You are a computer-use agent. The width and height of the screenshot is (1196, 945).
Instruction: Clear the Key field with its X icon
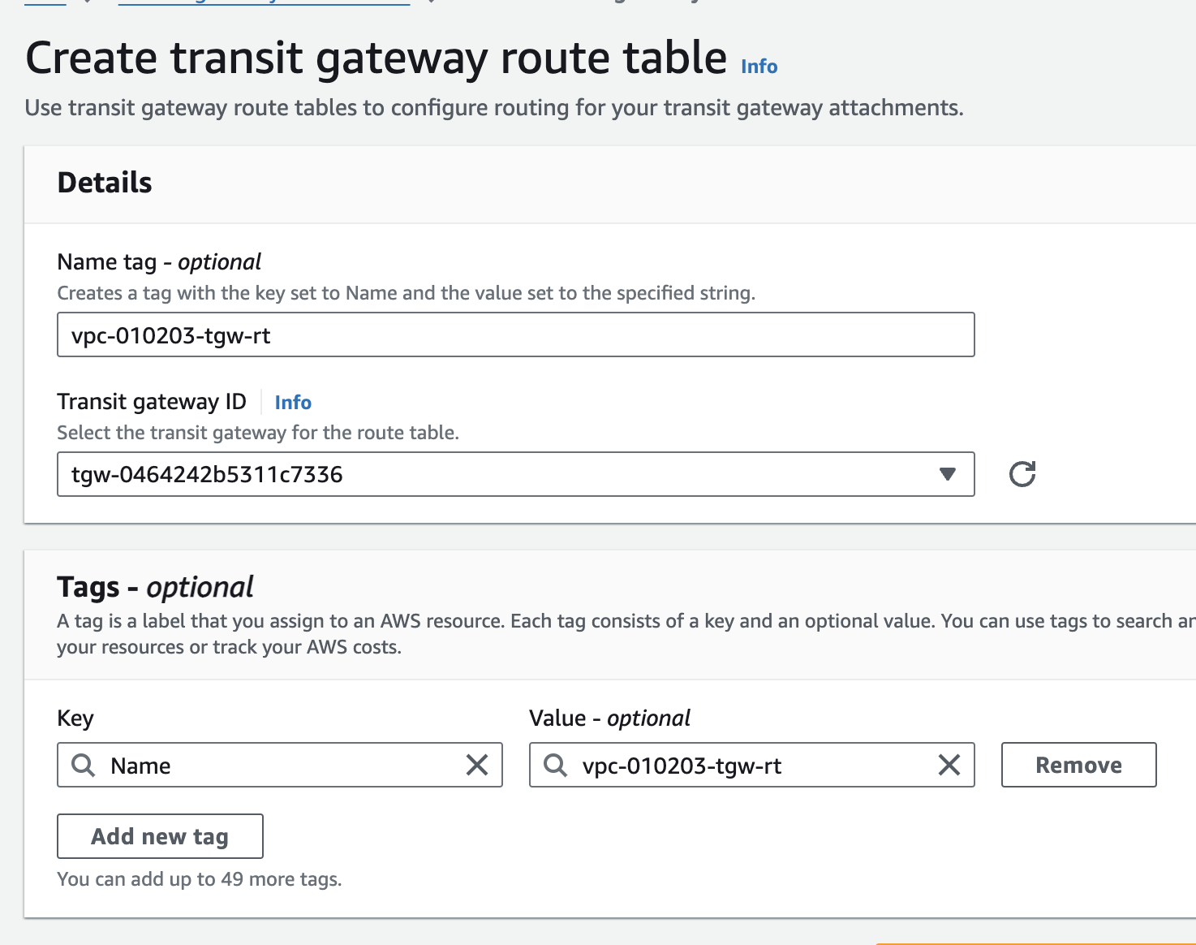pos(477,765)
